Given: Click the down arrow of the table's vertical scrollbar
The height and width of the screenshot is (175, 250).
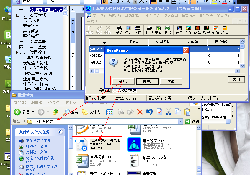Looking at the screenshot, I should [x=242, y=66].
